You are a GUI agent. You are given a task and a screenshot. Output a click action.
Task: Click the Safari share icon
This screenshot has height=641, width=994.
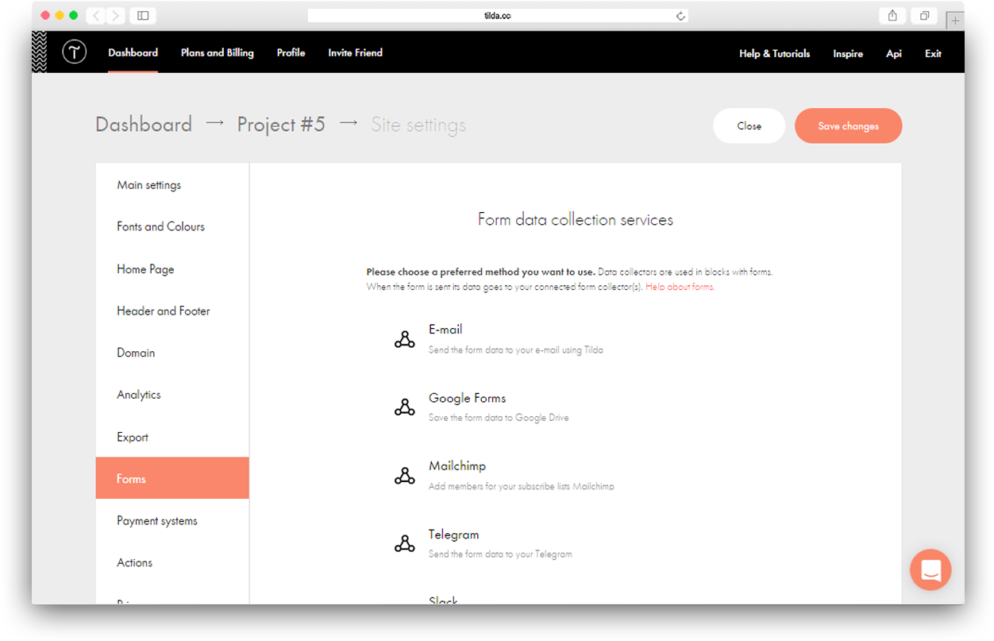892,15
